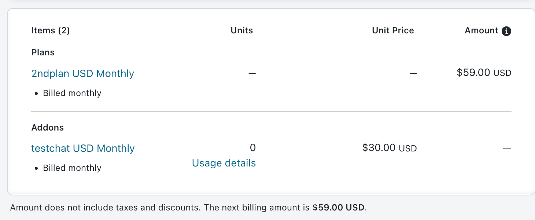Click the 0 units value for testchat
This screenshot has width=535, height=220.
pos(252,148)
